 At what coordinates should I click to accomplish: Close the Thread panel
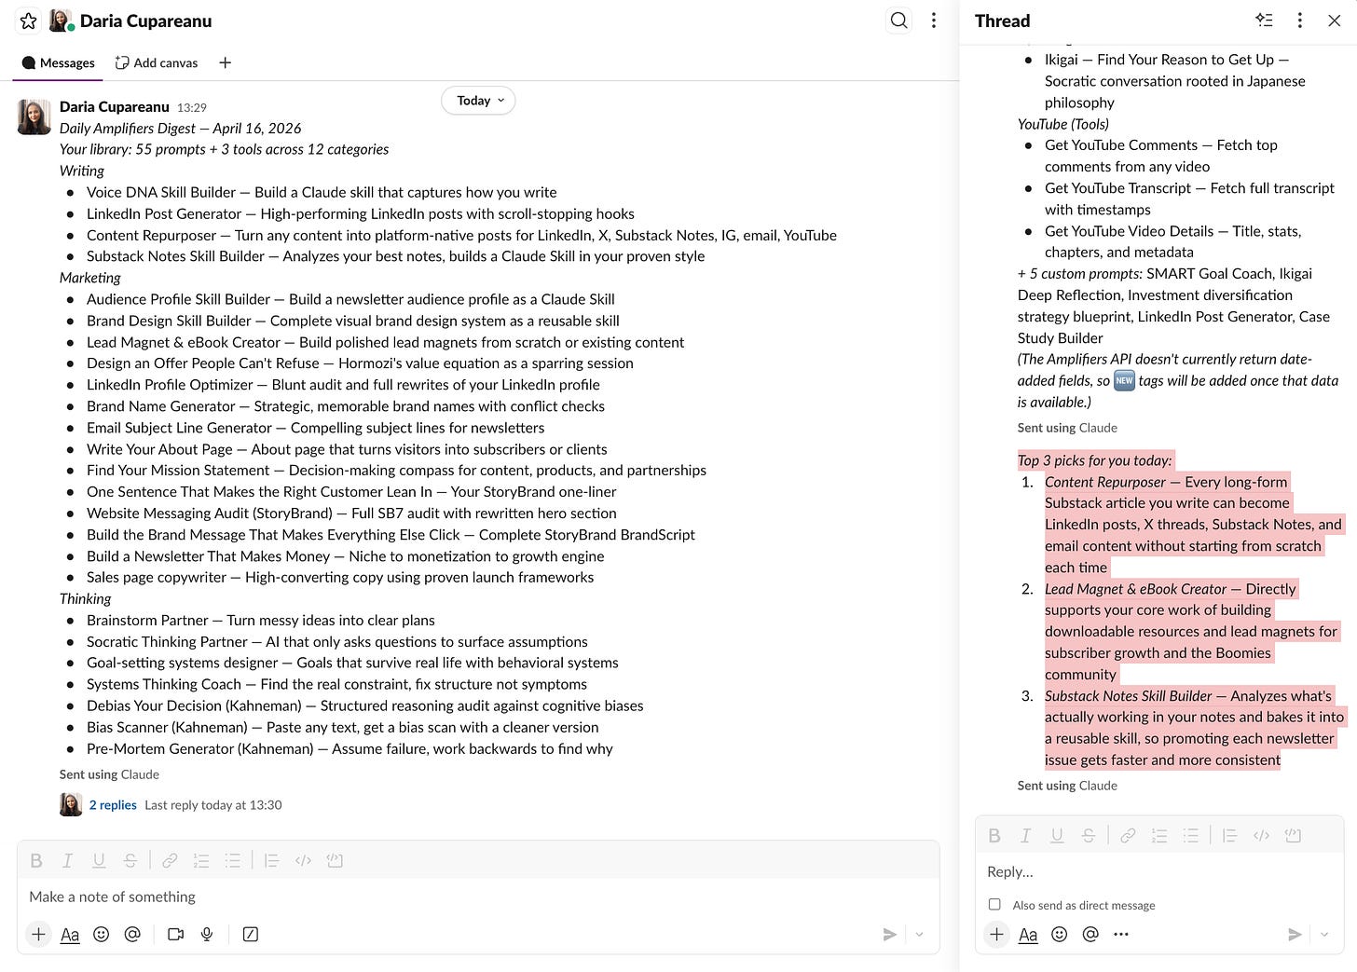pos(1334,21)
